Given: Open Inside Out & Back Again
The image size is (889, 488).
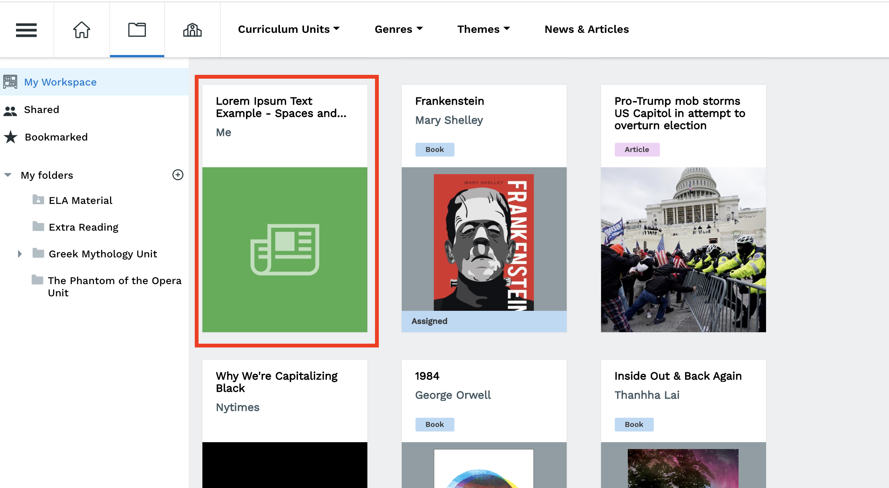Looking at the screenshot, I should click(x=678, y=376).
